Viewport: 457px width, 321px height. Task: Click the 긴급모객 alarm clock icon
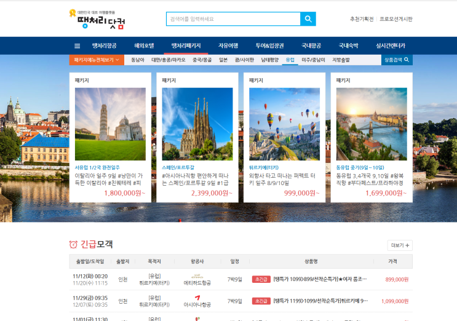pyautogui.click(x=73, y=244)
